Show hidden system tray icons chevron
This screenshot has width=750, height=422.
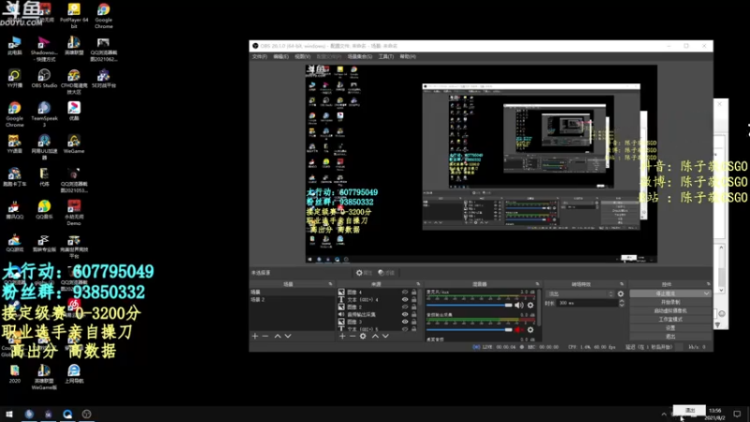pyautogui.click(x=664, y=414)
